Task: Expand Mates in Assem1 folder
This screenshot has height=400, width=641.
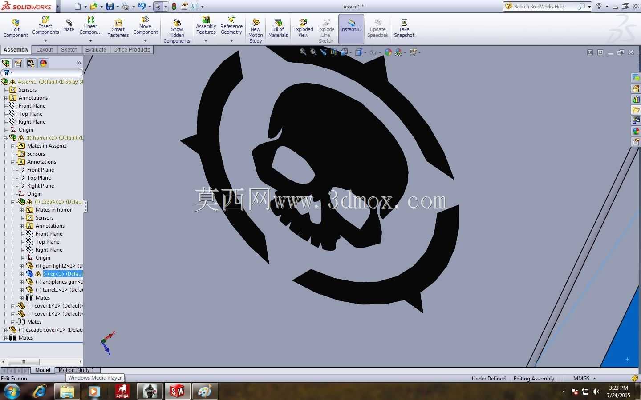Action: pos(13,146)
